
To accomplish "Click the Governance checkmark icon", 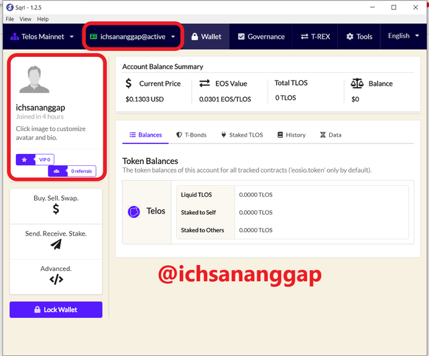I will pos(241,37).
